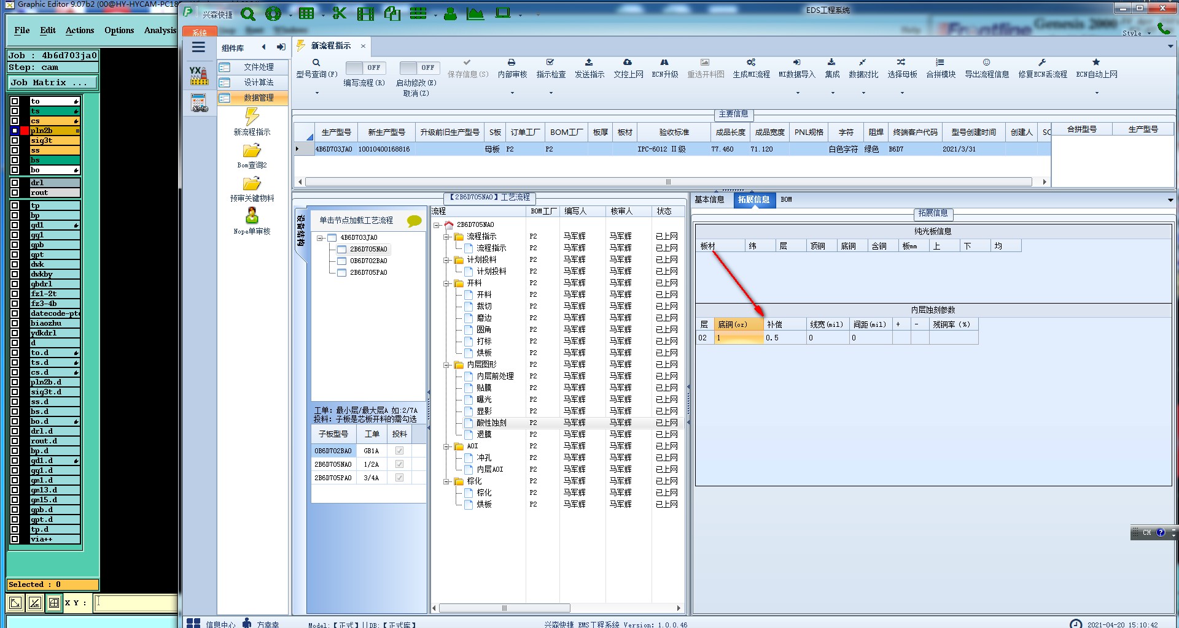The width and height of the screenshot is (1179, 628).
Task: Toggle 投料 checkbox for 2B6D705PA0 row
Action: pos(400,478)
